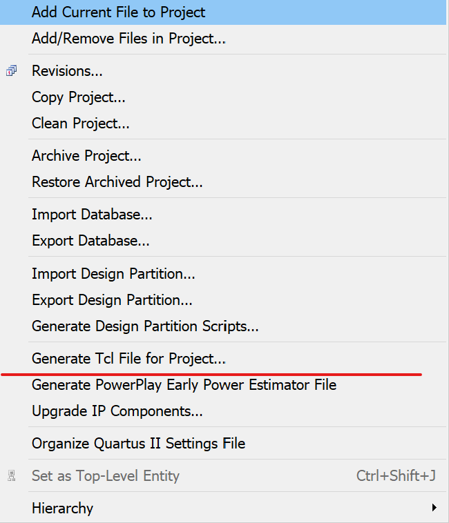This screenshot has height=523, width=449.
Task: Expand the Hierarchy submenu arrow
Action: click(434, 508)
